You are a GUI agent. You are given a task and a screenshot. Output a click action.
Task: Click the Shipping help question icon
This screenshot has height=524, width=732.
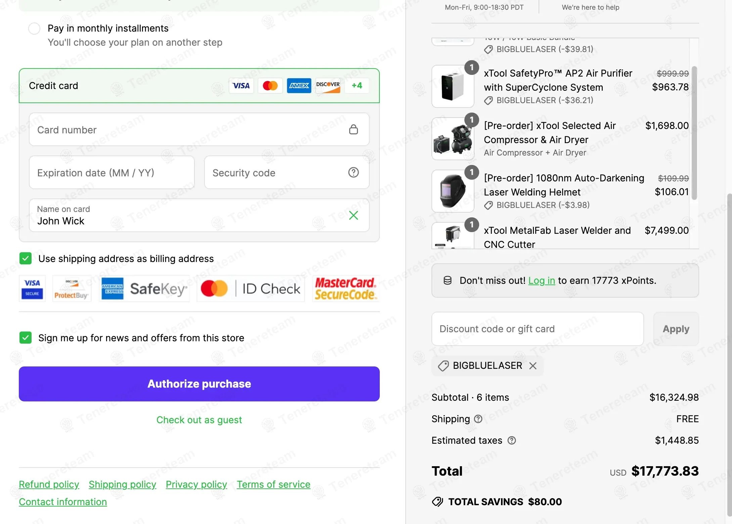[x=478, y=419]
